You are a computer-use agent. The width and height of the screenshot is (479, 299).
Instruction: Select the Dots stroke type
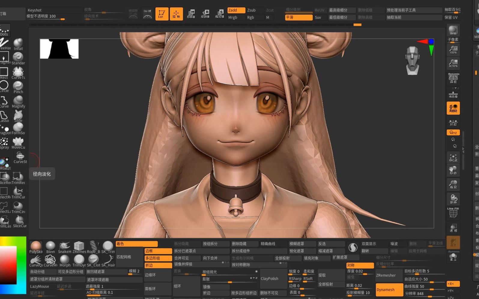tap(5, 30)
